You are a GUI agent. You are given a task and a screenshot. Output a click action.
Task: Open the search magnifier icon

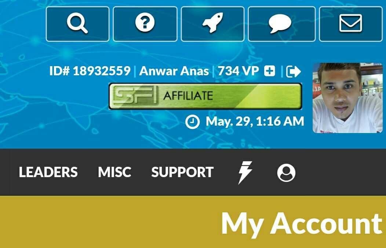[x=77, y=24]
